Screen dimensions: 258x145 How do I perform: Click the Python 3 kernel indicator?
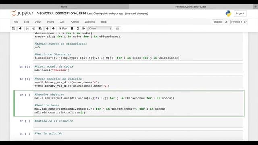(237, 22)
